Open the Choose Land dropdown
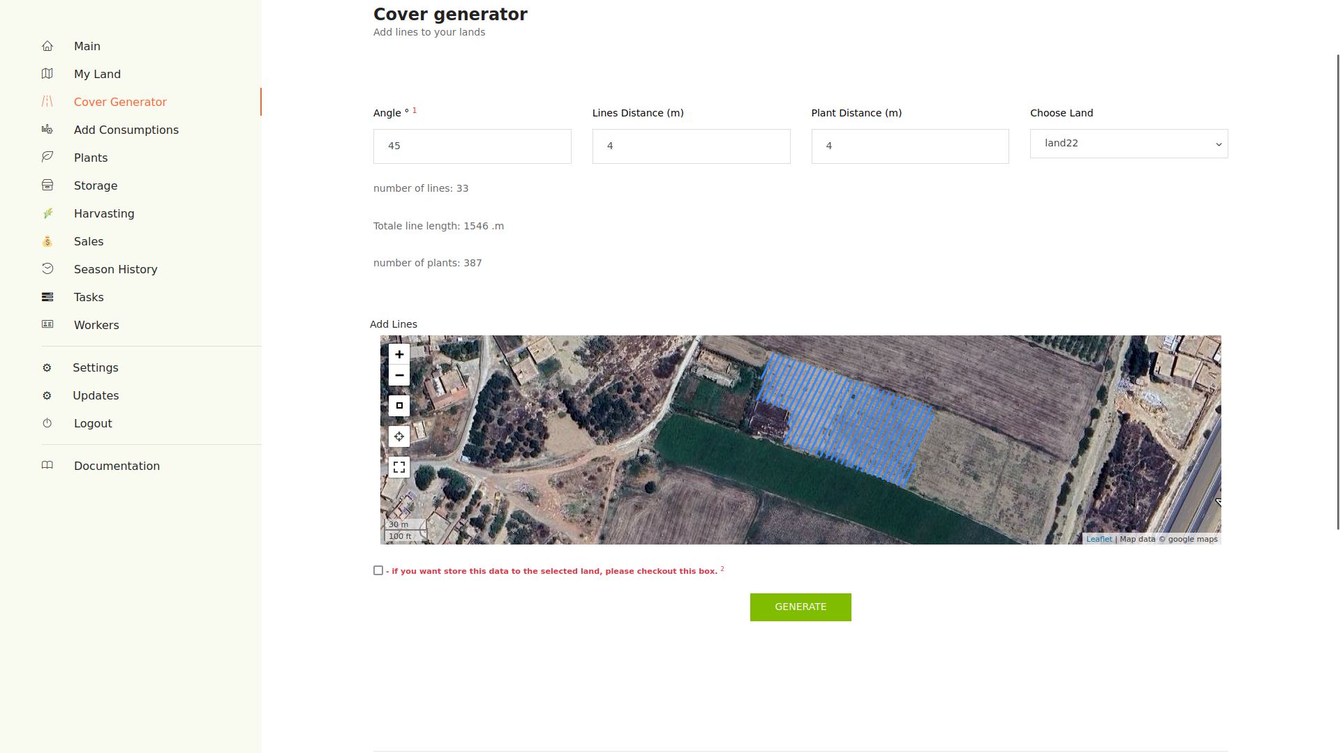 coord(1129,144)
